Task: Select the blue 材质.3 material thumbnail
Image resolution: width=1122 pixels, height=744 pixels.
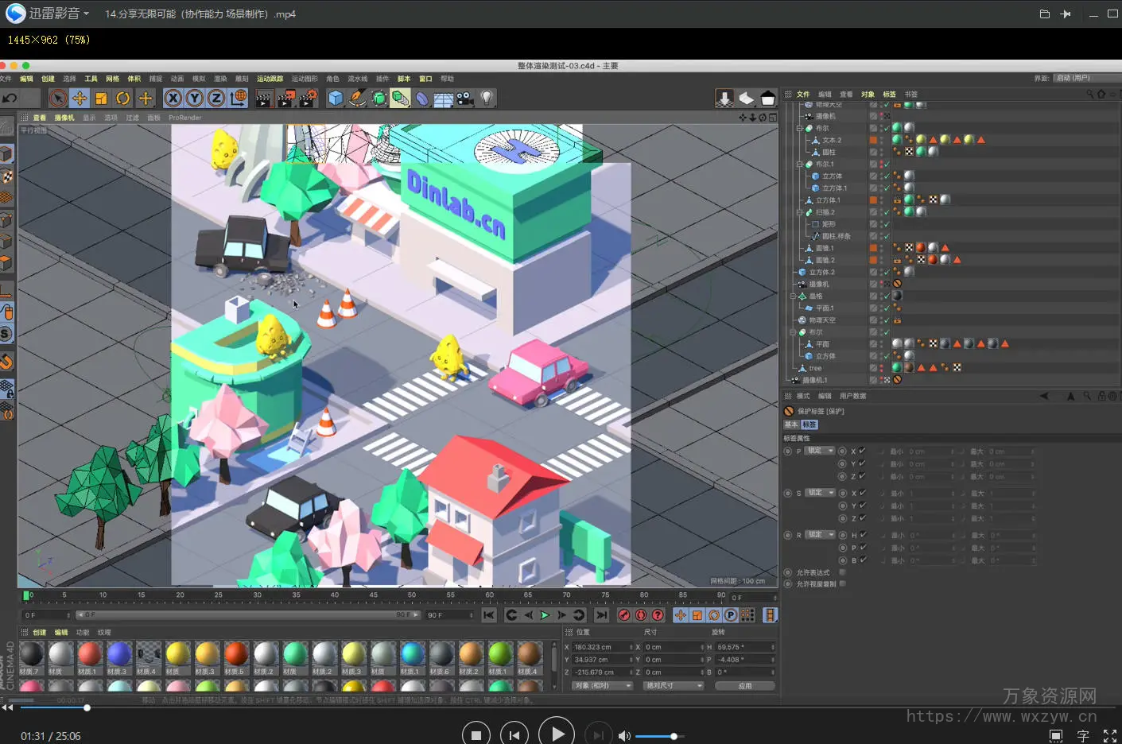Action: click(x=118, y=654)
